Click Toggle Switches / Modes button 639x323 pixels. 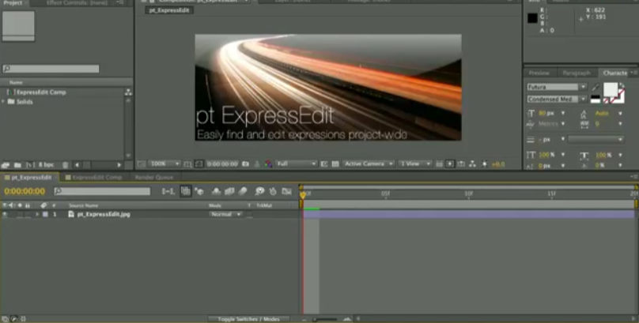click(248, 319)
